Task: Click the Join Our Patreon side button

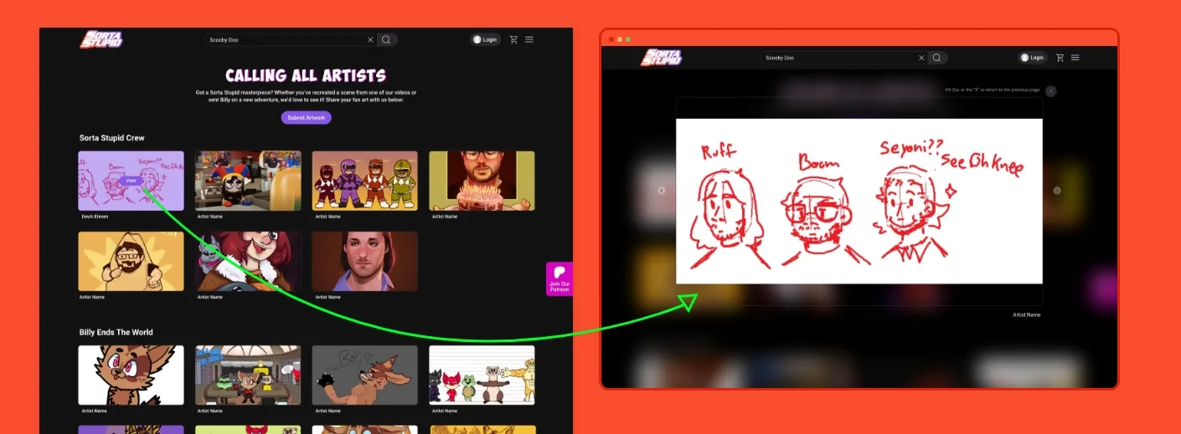Action: [559, 278]
